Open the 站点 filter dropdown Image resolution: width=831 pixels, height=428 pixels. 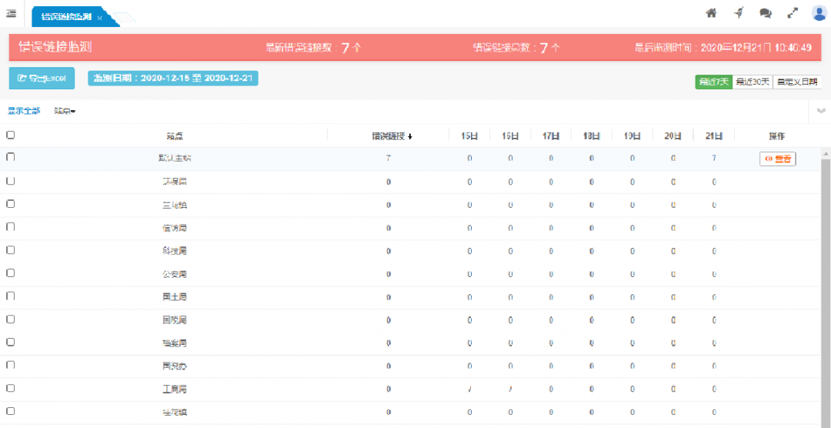(65, 112)
